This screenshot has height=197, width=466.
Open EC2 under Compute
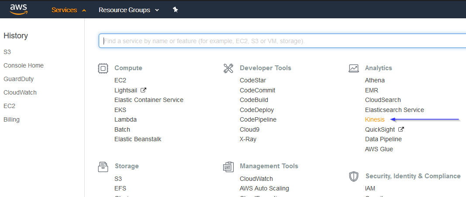click(x=120, y=80)
